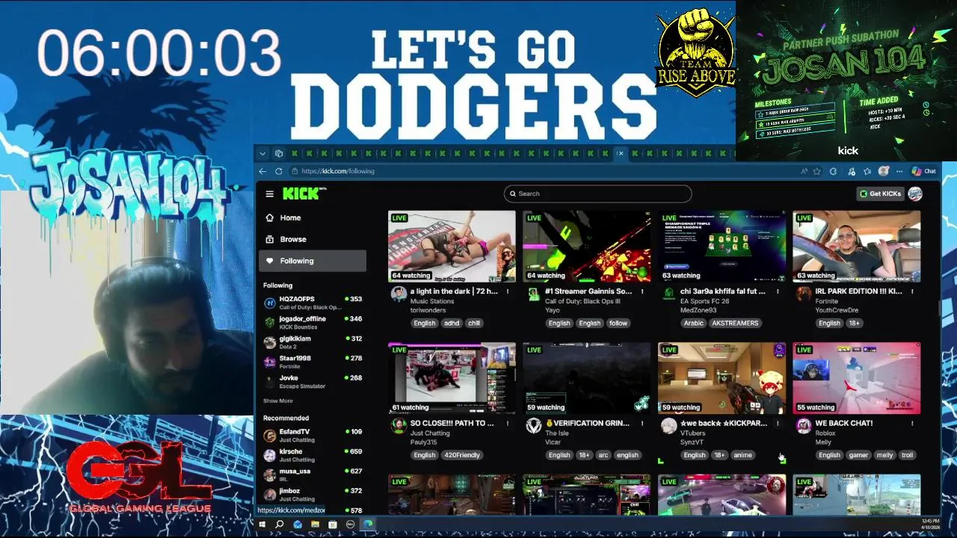
Task: Expand Show More under Following
Action: pyautogui.click(x=277, y=401)
